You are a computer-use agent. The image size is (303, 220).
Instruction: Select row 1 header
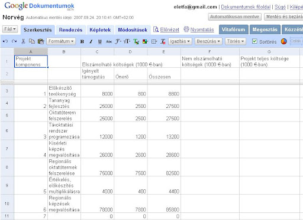coord(7,61)
